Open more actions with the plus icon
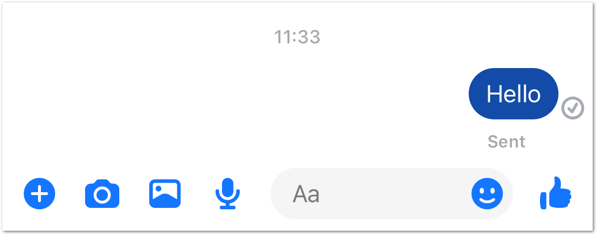Viewport: 597px width, 235px height. click(x=39, y=194)
